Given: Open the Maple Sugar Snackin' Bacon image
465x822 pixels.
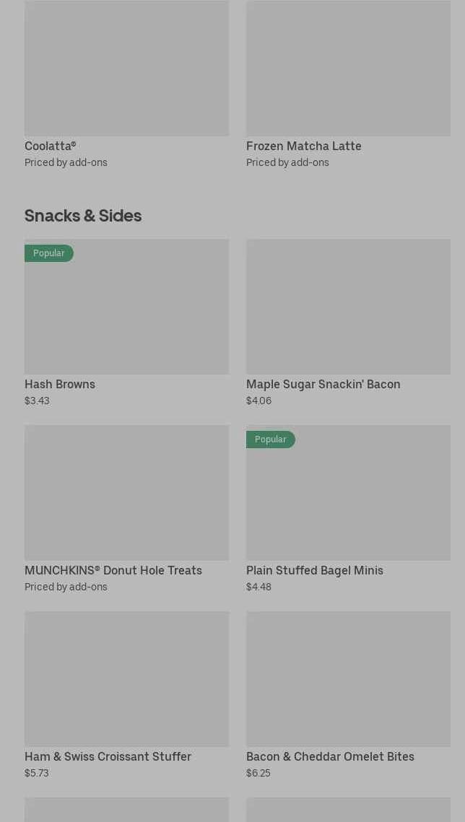Looking at the screenshot, I should 348,307.
